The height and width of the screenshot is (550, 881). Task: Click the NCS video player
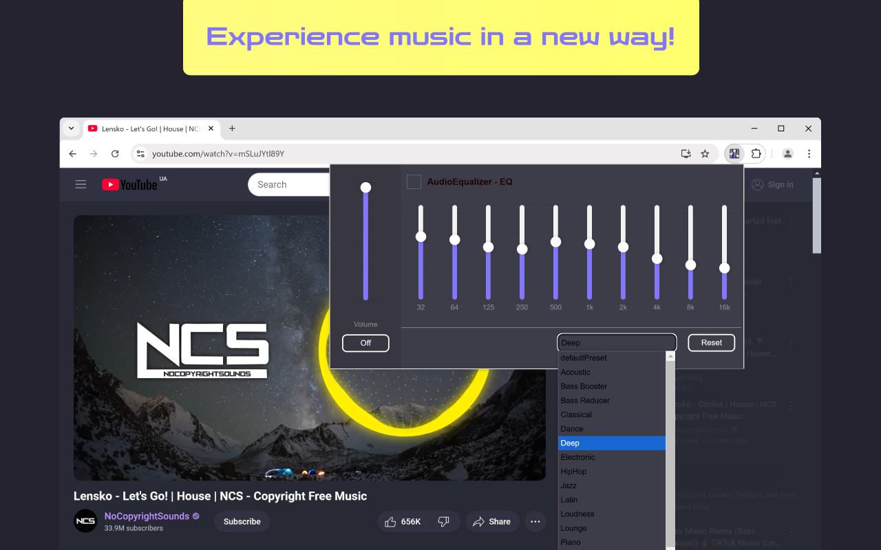tap(310, 348)
